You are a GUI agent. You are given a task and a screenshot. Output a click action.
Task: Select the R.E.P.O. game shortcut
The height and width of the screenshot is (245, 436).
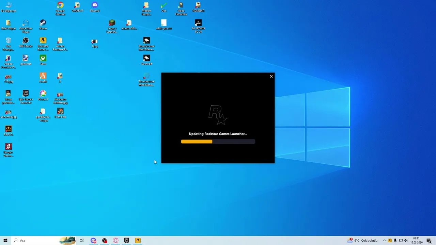[9, 131]
